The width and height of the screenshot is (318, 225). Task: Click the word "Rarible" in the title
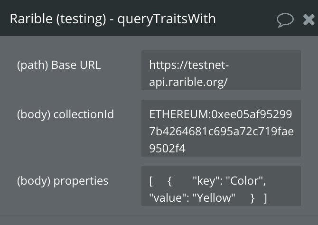point(31,19)
